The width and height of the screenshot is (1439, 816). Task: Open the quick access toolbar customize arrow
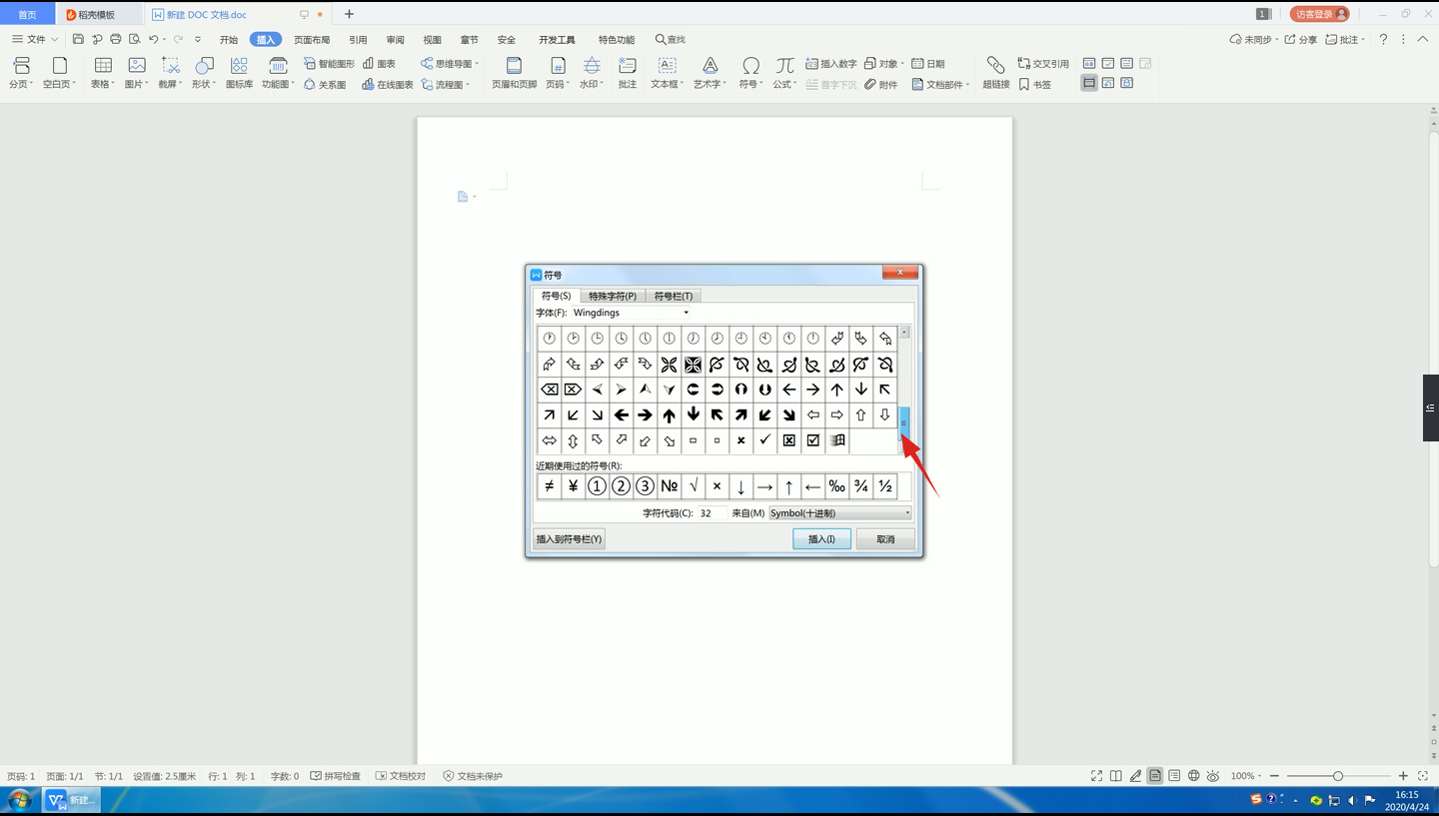click(x=198, y=39)
